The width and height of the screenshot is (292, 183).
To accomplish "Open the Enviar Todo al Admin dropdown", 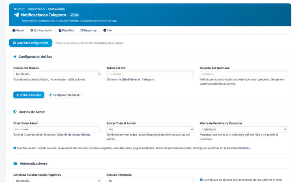I will [150, 129].
